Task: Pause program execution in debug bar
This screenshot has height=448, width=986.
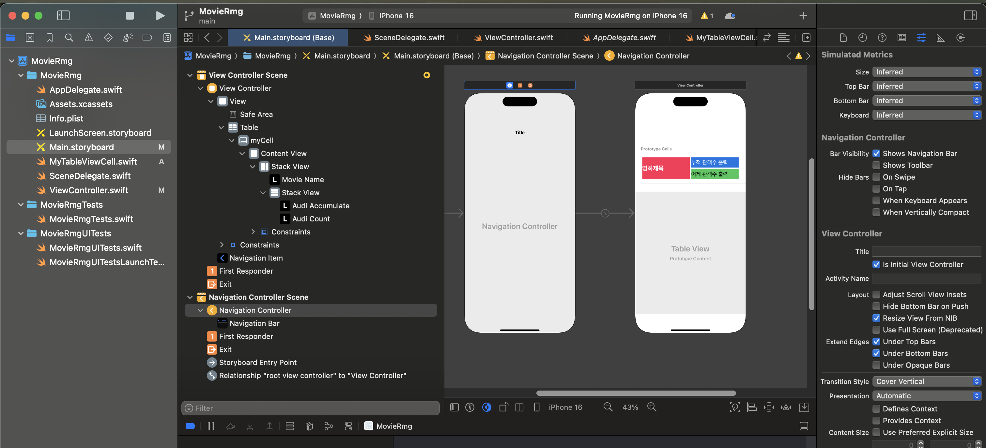Action: point(210,426)
